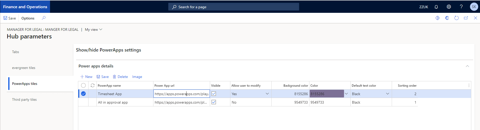Open Color picker dropdown arrow for Timesheet App
Viewport: 480px width, 130px height.
coord(346,94)
